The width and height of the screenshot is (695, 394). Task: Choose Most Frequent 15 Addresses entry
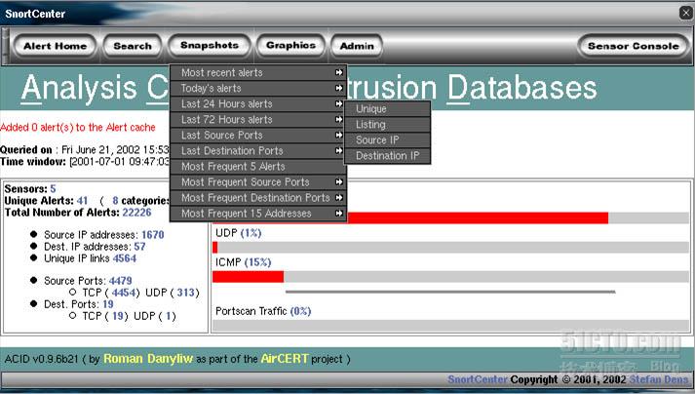click(x=258, y=214)
